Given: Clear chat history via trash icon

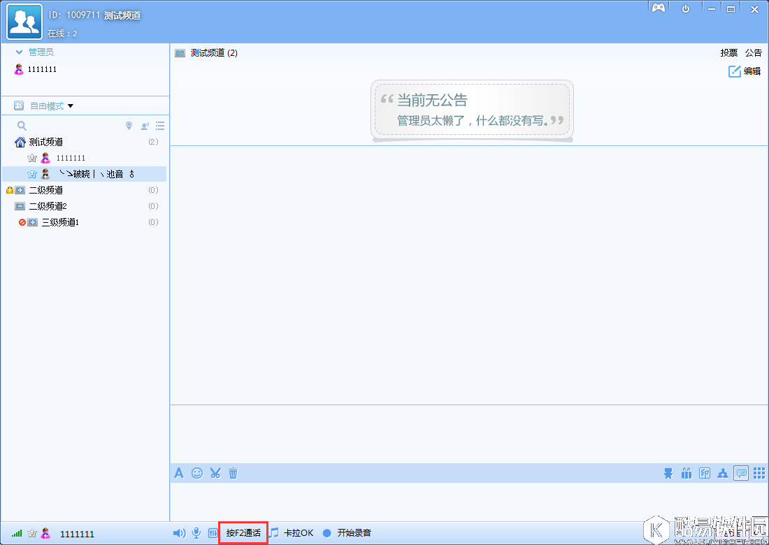Looking at the screenshot, I should tap(233, 473).
